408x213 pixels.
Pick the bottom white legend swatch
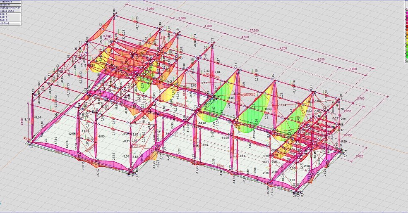pos(406,60)
